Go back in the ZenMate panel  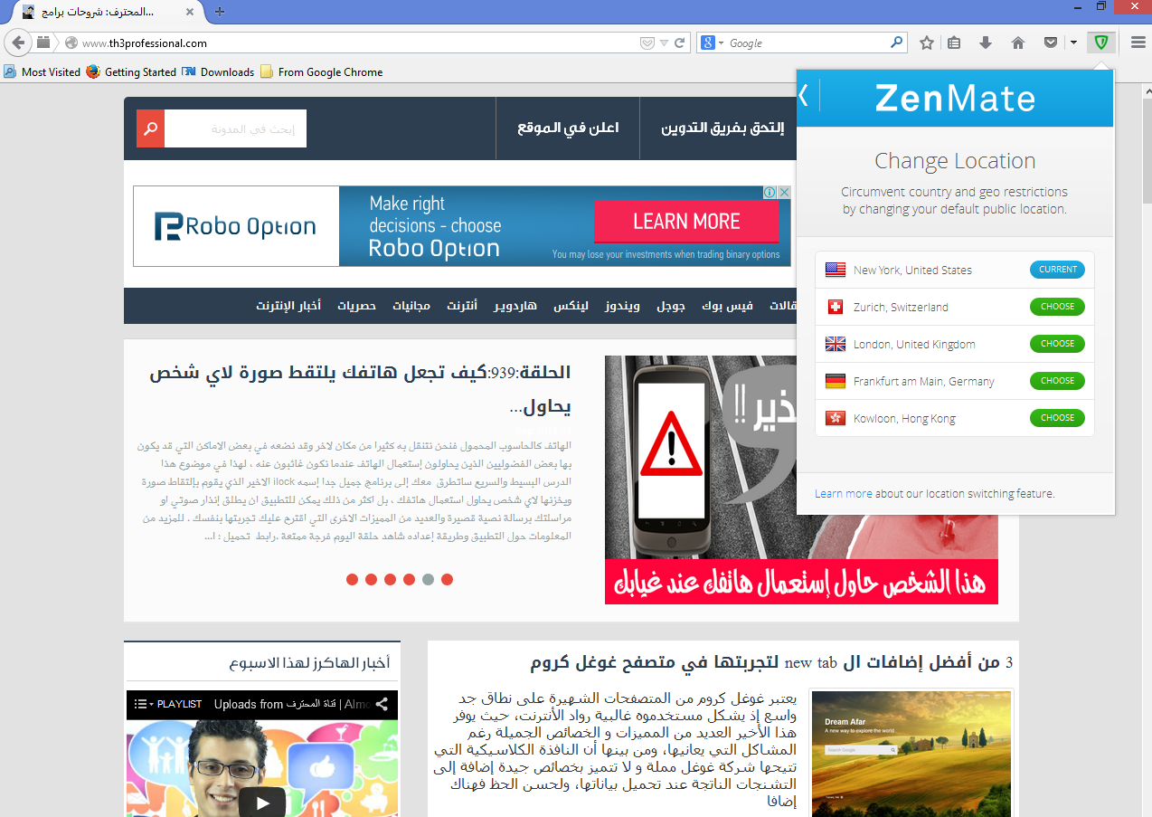803,94
